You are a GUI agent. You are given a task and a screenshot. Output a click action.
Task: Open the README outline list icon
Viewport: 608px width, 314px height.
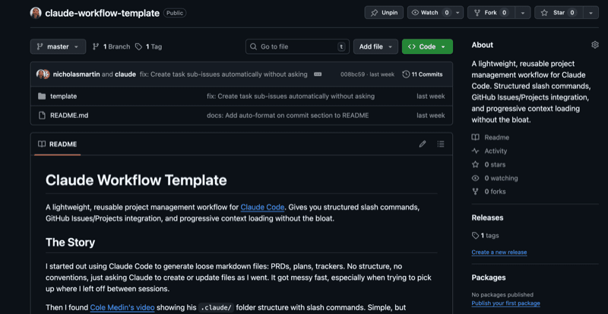pos(441,144)
